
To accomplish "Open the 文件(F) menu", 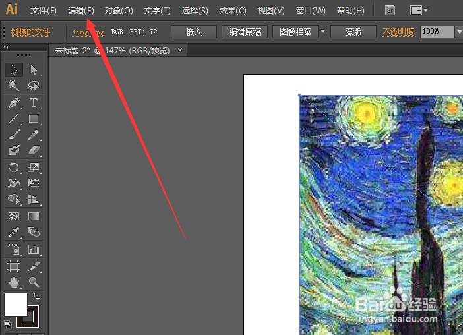I will pyautogui.click(x=44, y=11).
